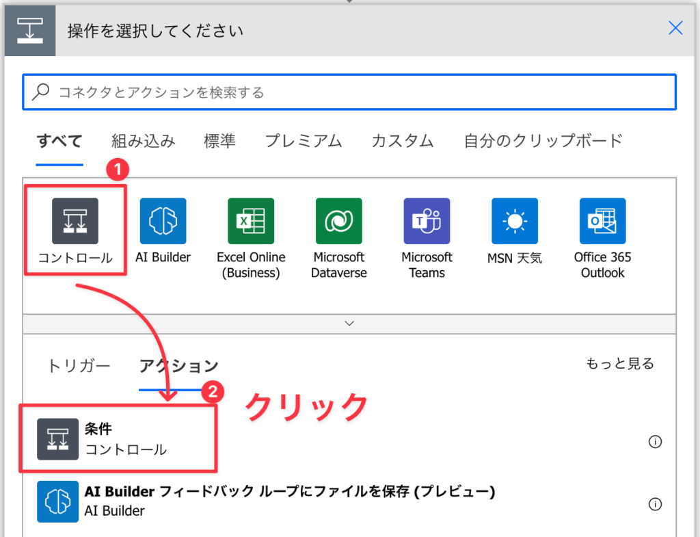Focus the コネクタとアクションを検索する search field
Viewport: 700px width, 537px height.
pyautogui.click(x=349, y=92)
